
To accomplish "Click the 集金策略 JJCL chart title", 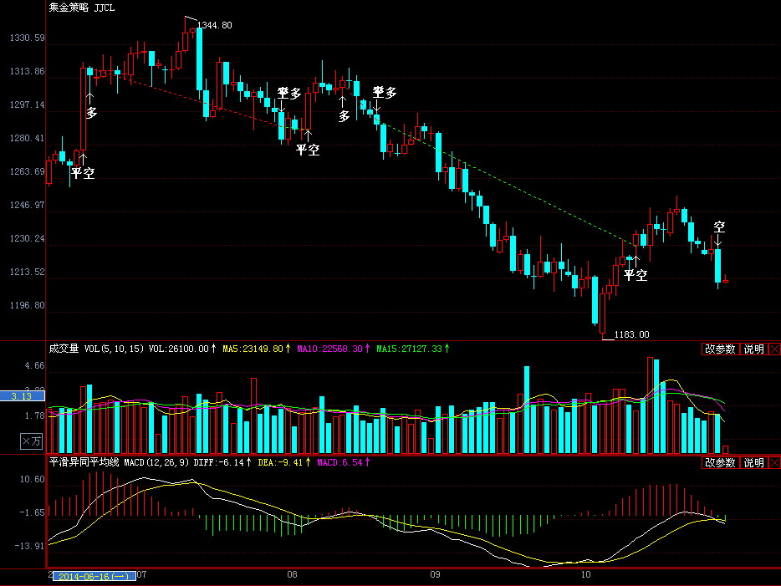I will [x=83, y=8].
